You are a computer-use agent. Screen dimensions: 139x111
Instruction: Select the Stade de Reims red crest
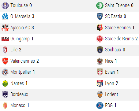point(100,39)
